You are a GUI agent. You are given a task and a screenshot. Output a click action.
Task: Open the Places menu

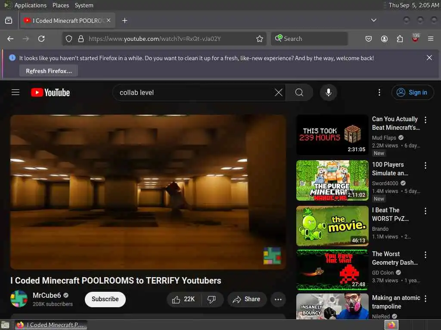click(60, 5)
